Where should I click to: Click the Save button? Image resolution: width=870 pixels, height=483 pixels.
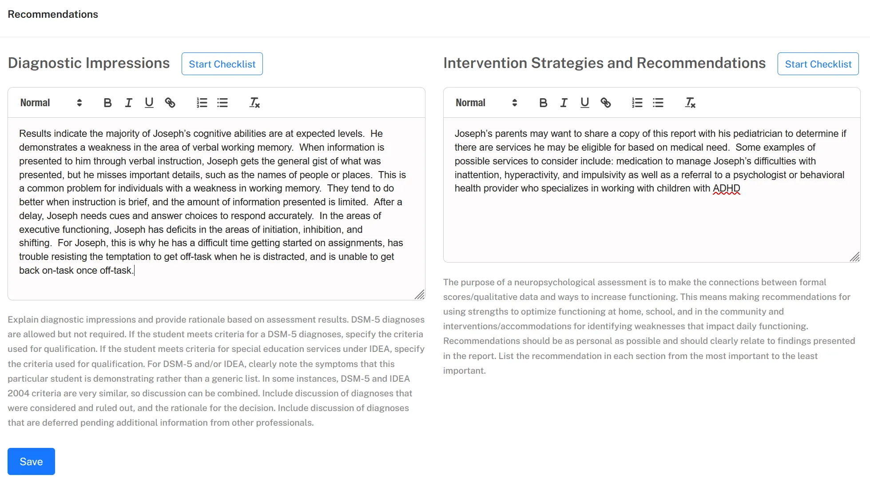click(x=31, y=461)
